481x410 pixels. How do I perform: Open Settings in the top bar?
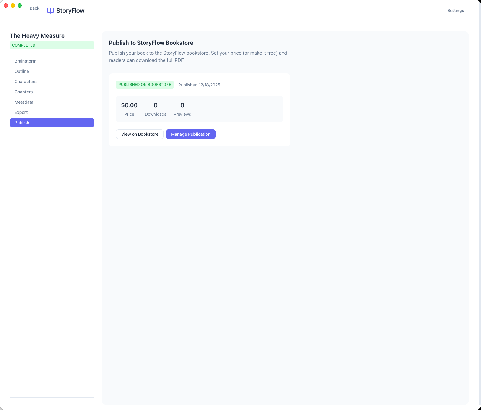[455, 11]
